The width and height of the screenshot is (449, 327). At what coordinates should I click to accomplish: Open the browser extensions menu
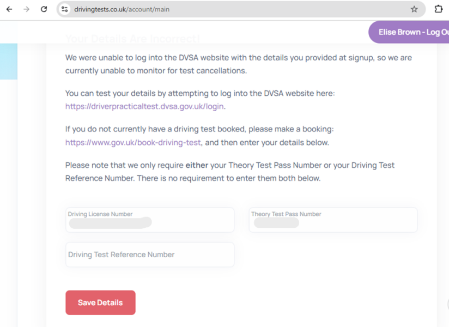click(x=439, y=9)
